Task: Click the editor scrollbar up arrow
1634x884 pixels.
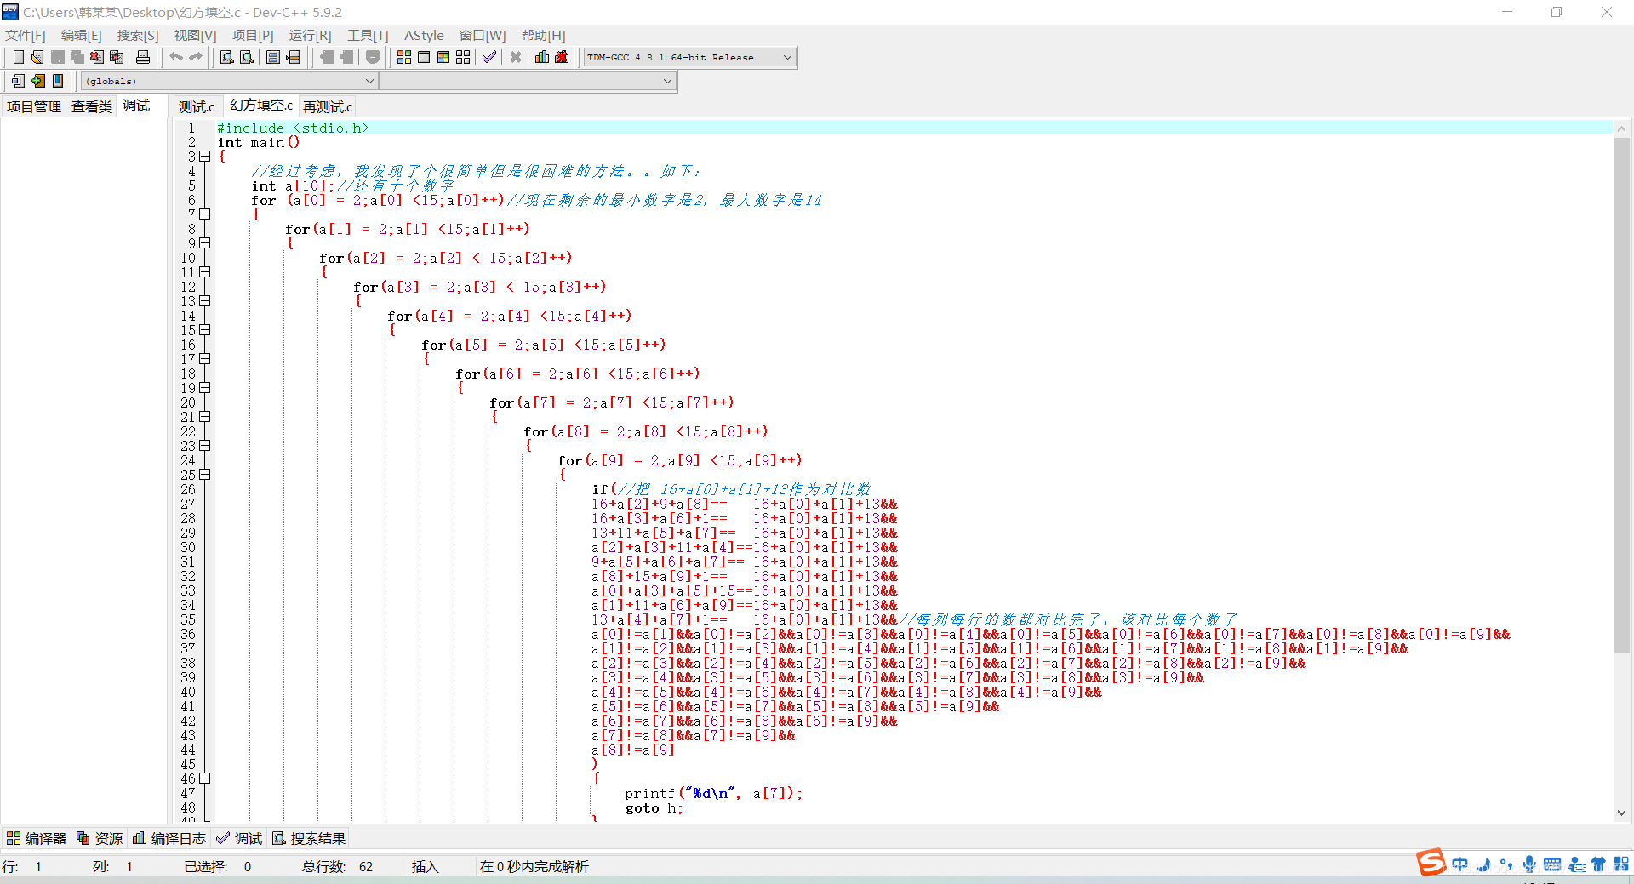Action: coord(1621,129)
